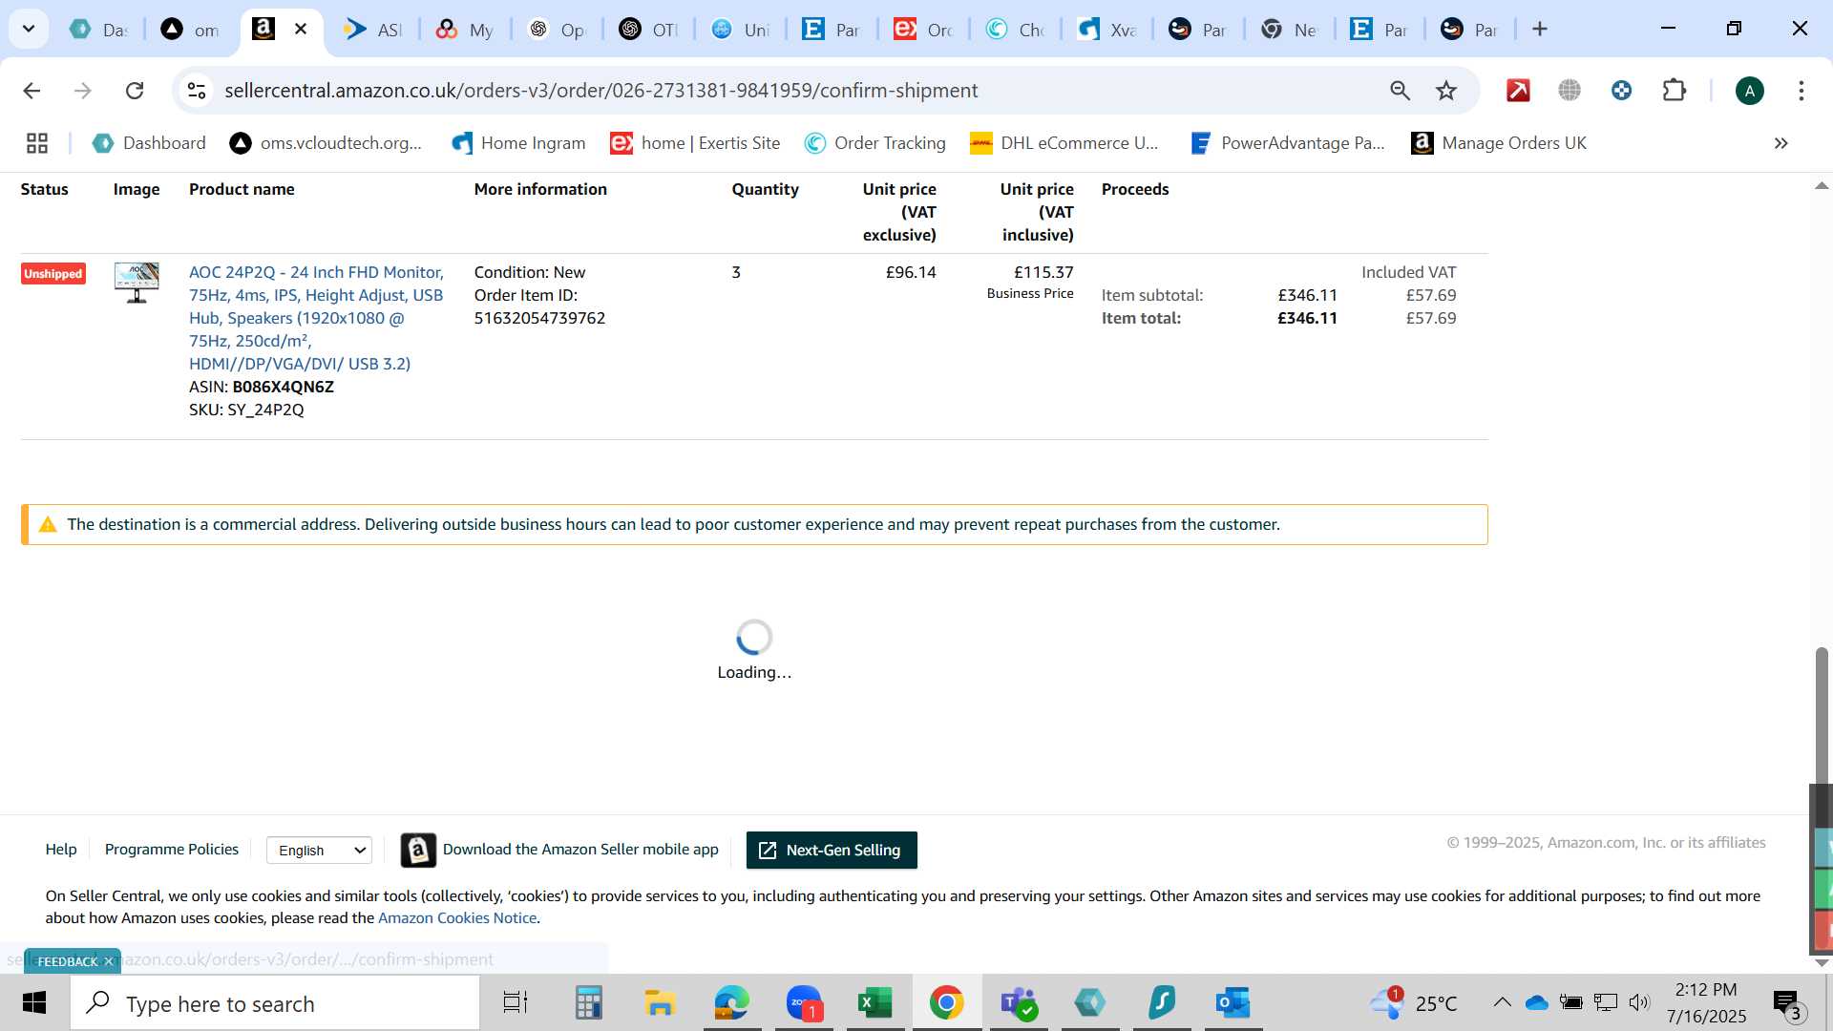The width and height of the screenshot is (1833, 1031).
Task: Open File Explorer from the taskbar
Action: point(660,1003)
